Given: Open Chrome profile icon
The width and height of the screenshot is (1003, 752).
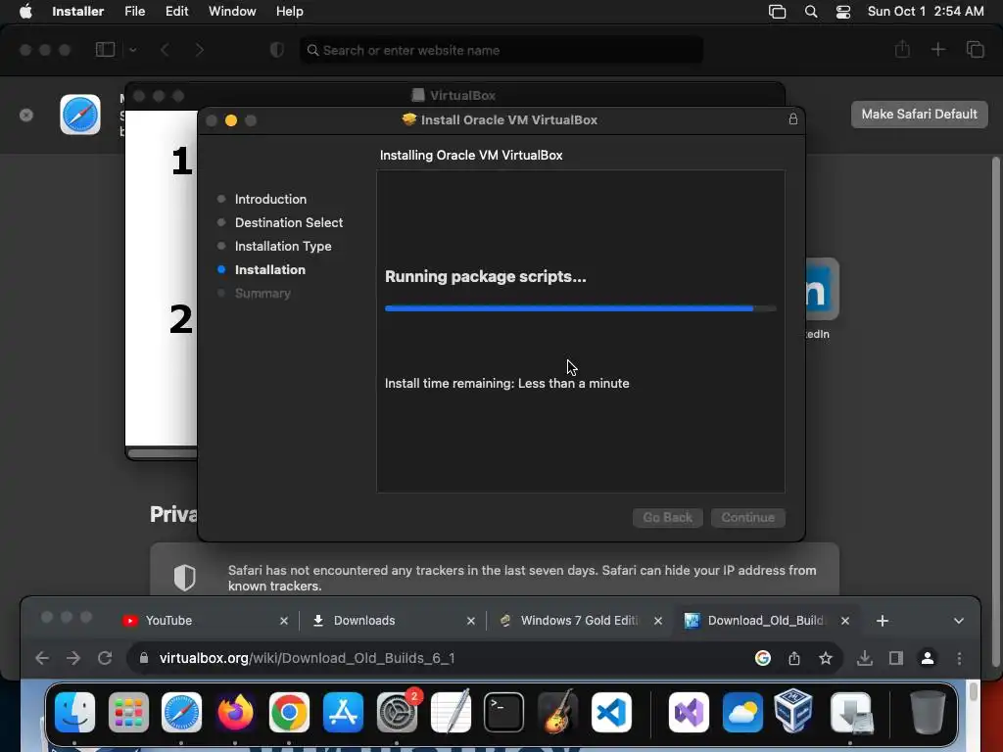Looking at the screenshot, I should (927, 658).
